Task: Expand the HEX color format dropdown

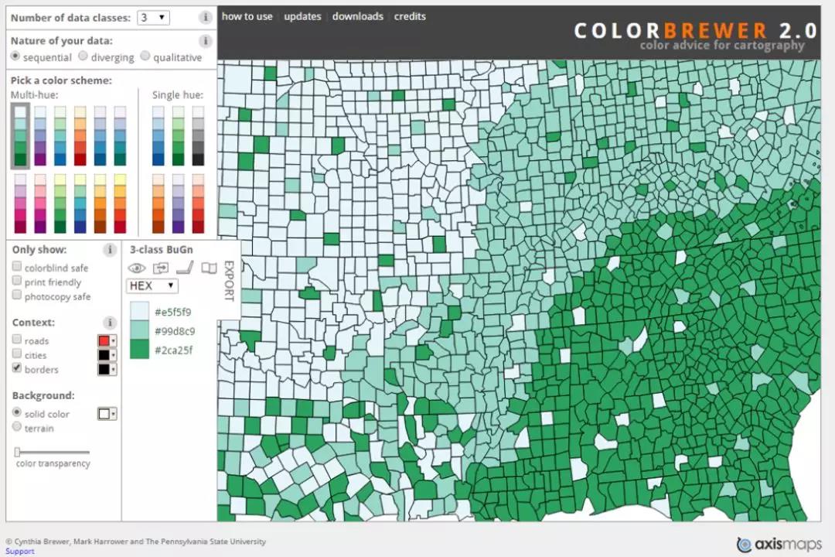Action: click(152, 286)
